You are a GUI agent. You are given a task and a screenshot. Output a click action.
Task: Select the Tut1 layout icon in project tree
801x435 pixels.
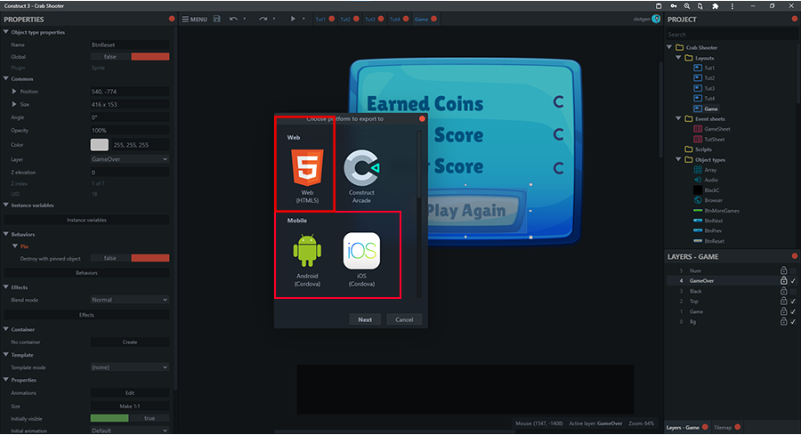[x=697, y=68]
